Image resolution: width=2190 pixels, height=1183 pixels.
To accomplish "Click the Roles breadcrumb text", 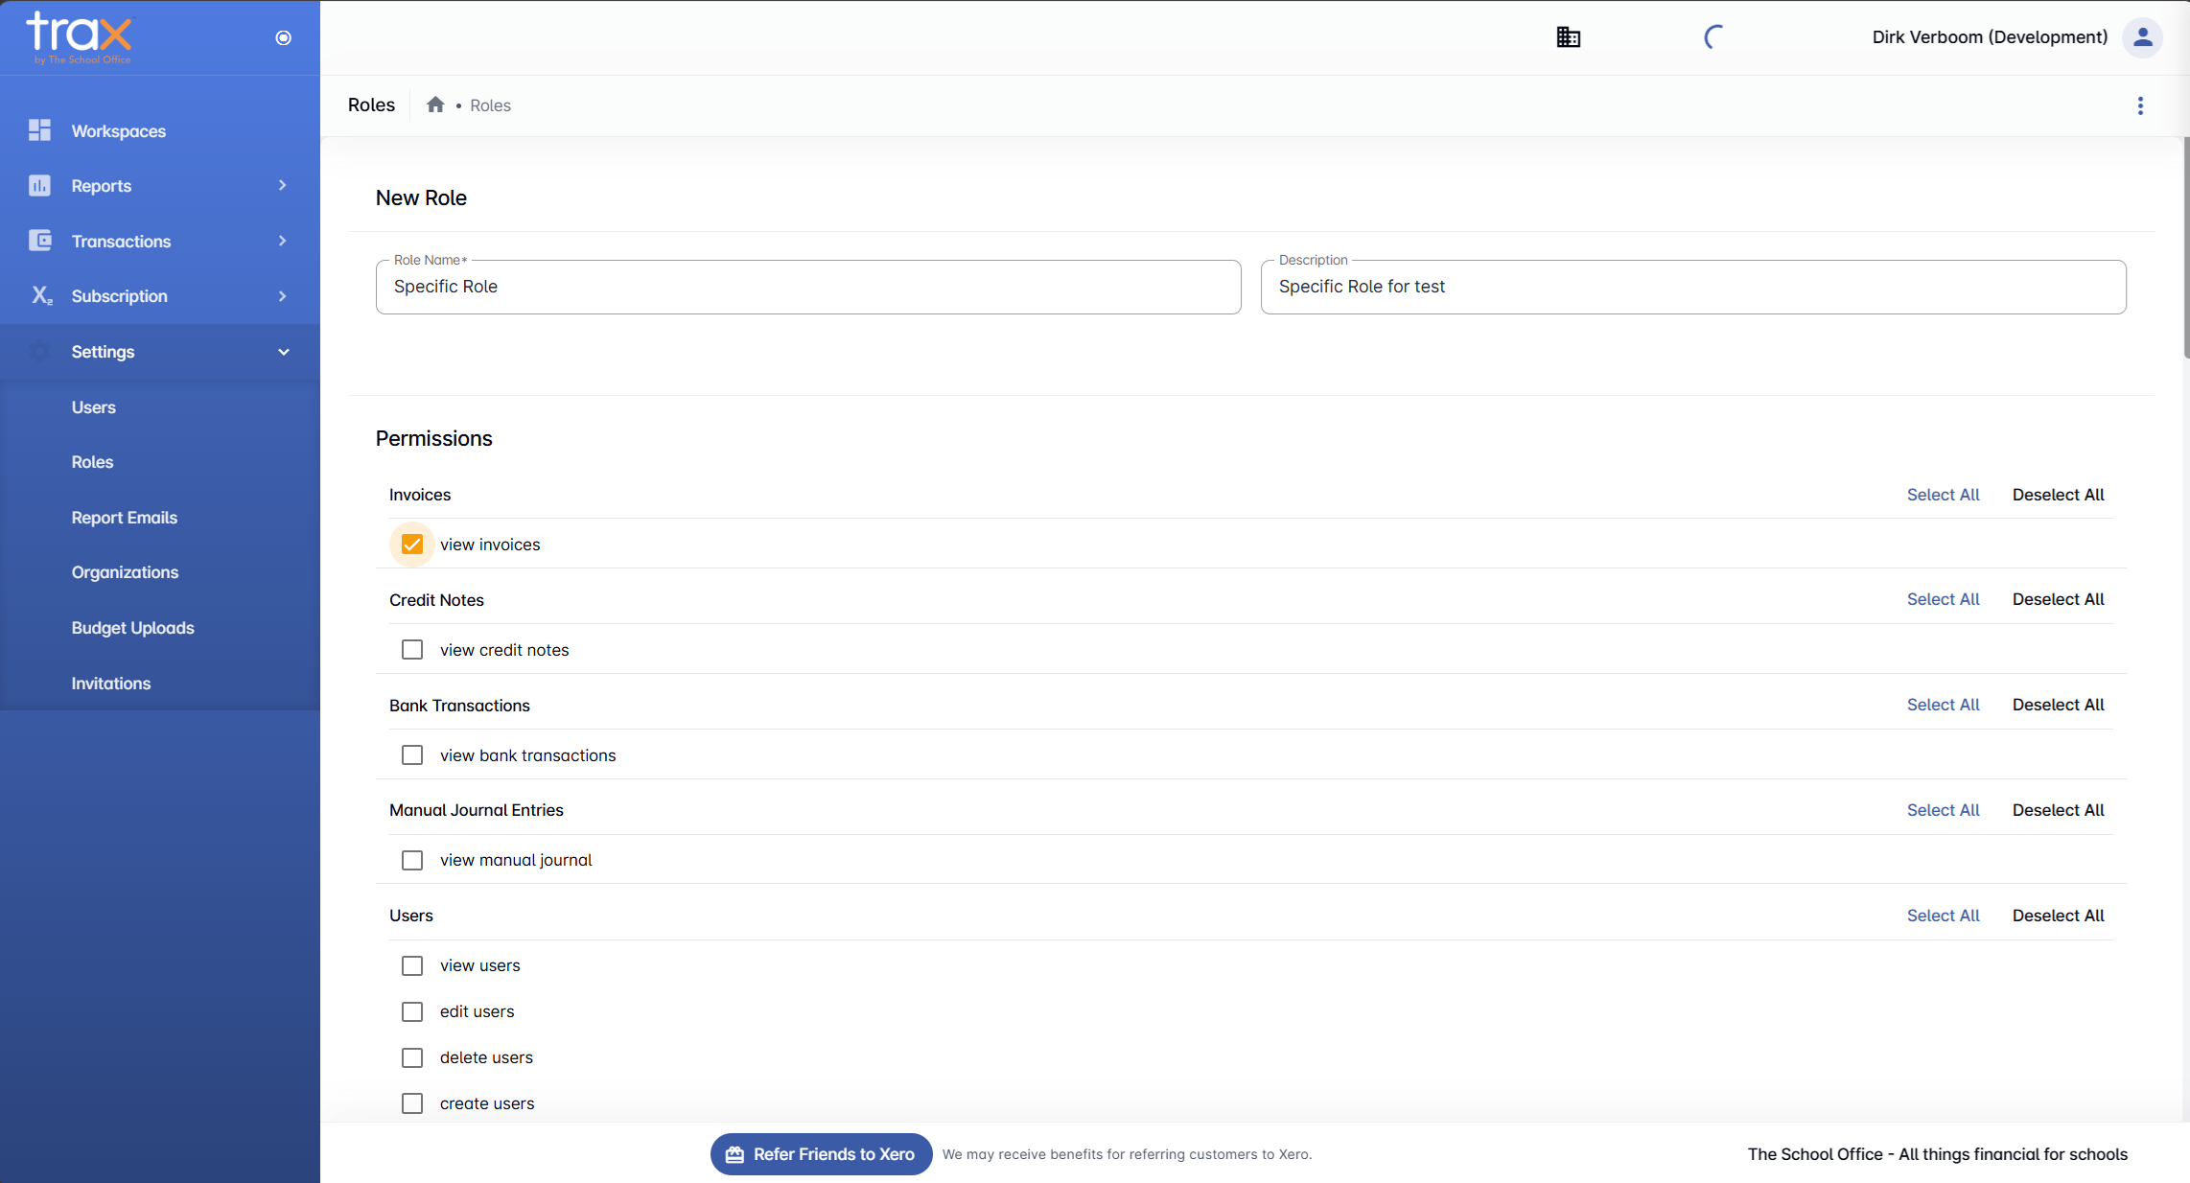I will 490,105.
